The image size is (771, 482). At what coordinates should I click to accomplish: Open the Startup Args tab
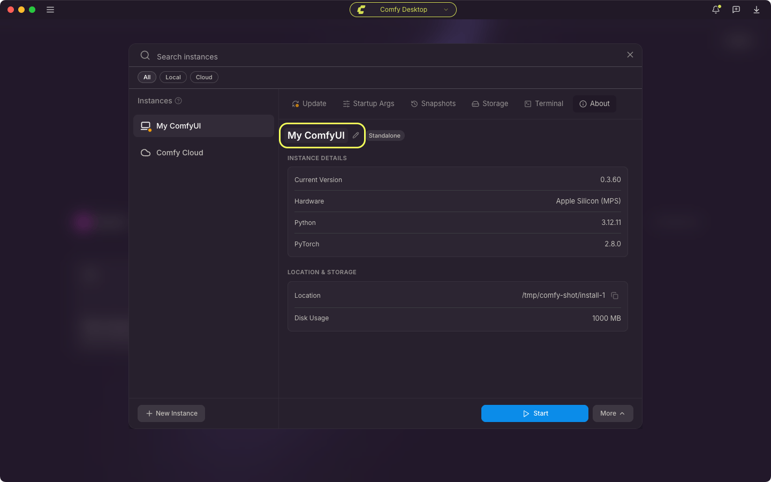point(368,104)
